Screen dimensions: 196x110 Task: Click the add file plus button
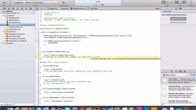(2, 105)
